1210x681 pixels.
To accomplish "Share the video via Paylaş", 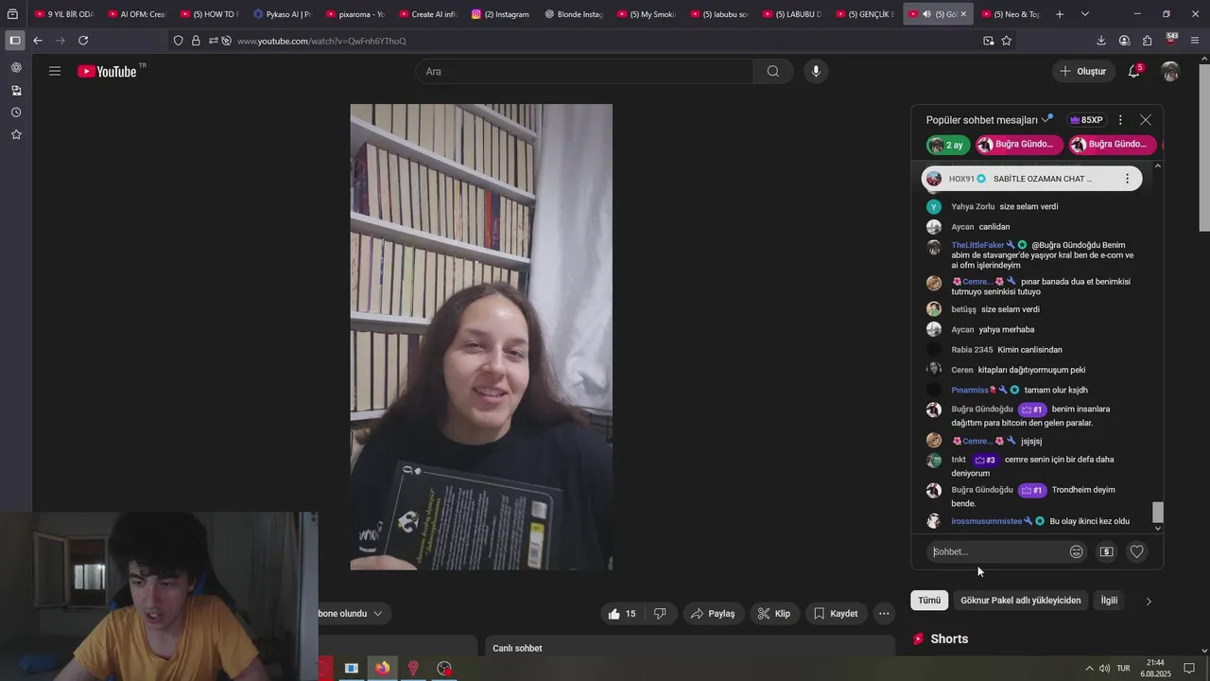I will [713, 614].
